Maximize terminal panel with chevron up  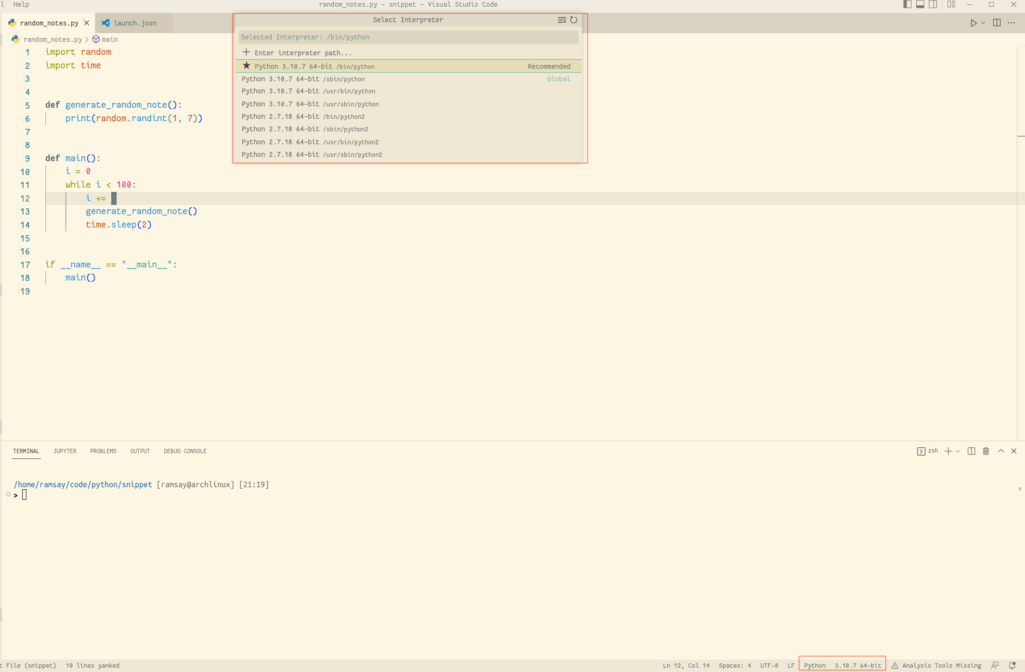point(1001,451)
